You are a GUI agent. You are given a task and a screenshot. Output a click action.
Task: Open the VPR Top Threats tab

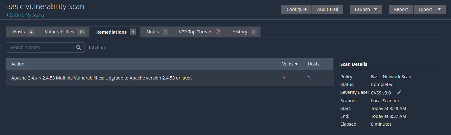195,32
